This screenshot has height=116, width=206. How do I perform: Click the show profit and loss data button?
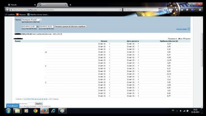70,27
